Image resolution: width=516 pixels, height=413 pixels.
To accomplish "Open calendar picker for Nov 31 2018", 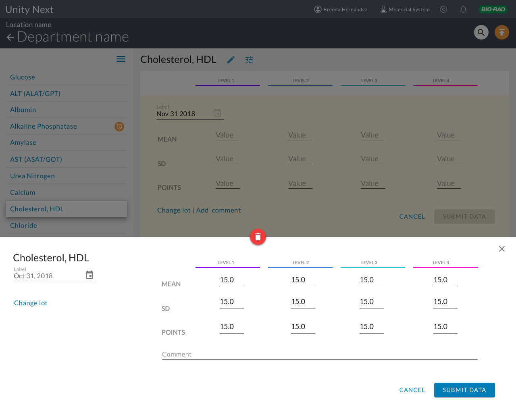I will pyautogui.click(x=217, y=113).
